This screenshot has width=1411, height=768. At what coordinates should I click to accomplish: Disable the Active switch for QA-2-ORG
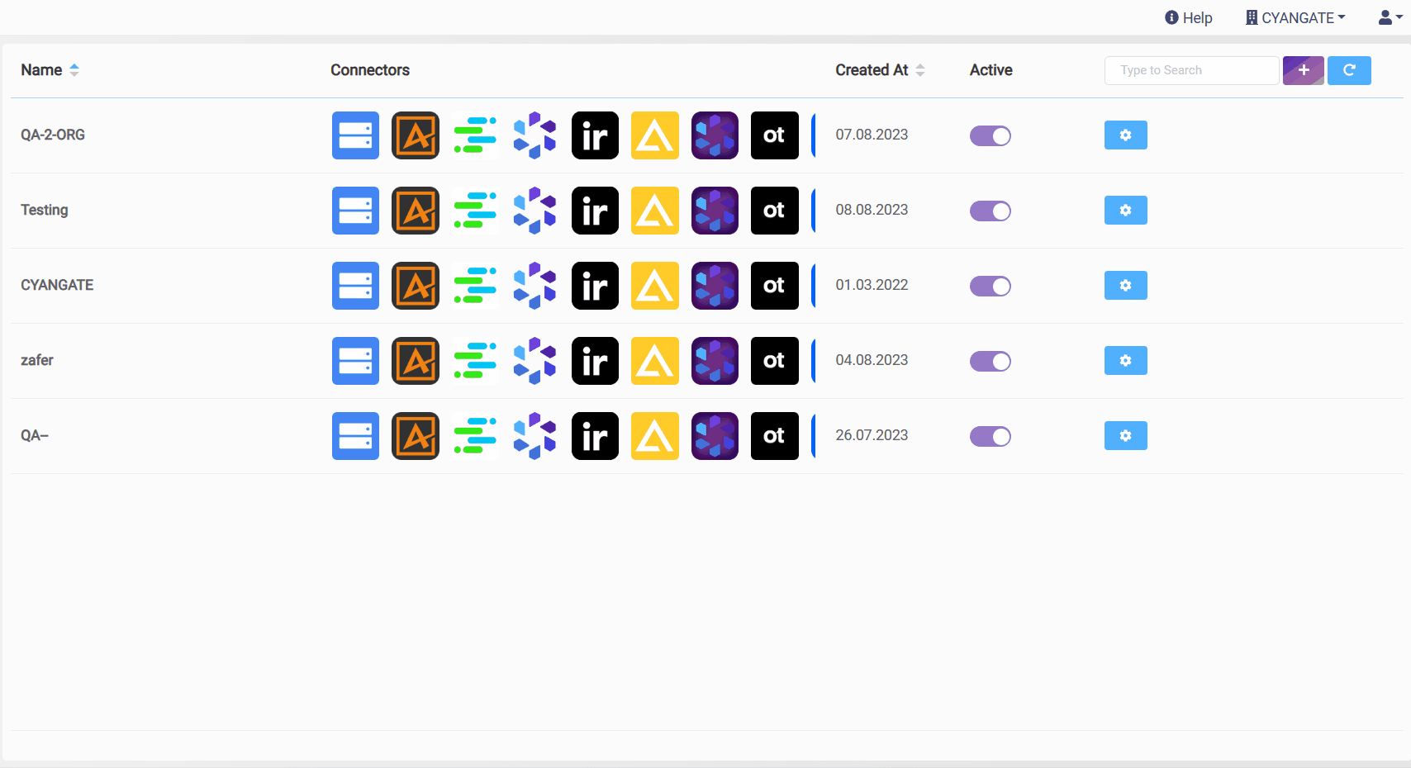tap(991, 135)
